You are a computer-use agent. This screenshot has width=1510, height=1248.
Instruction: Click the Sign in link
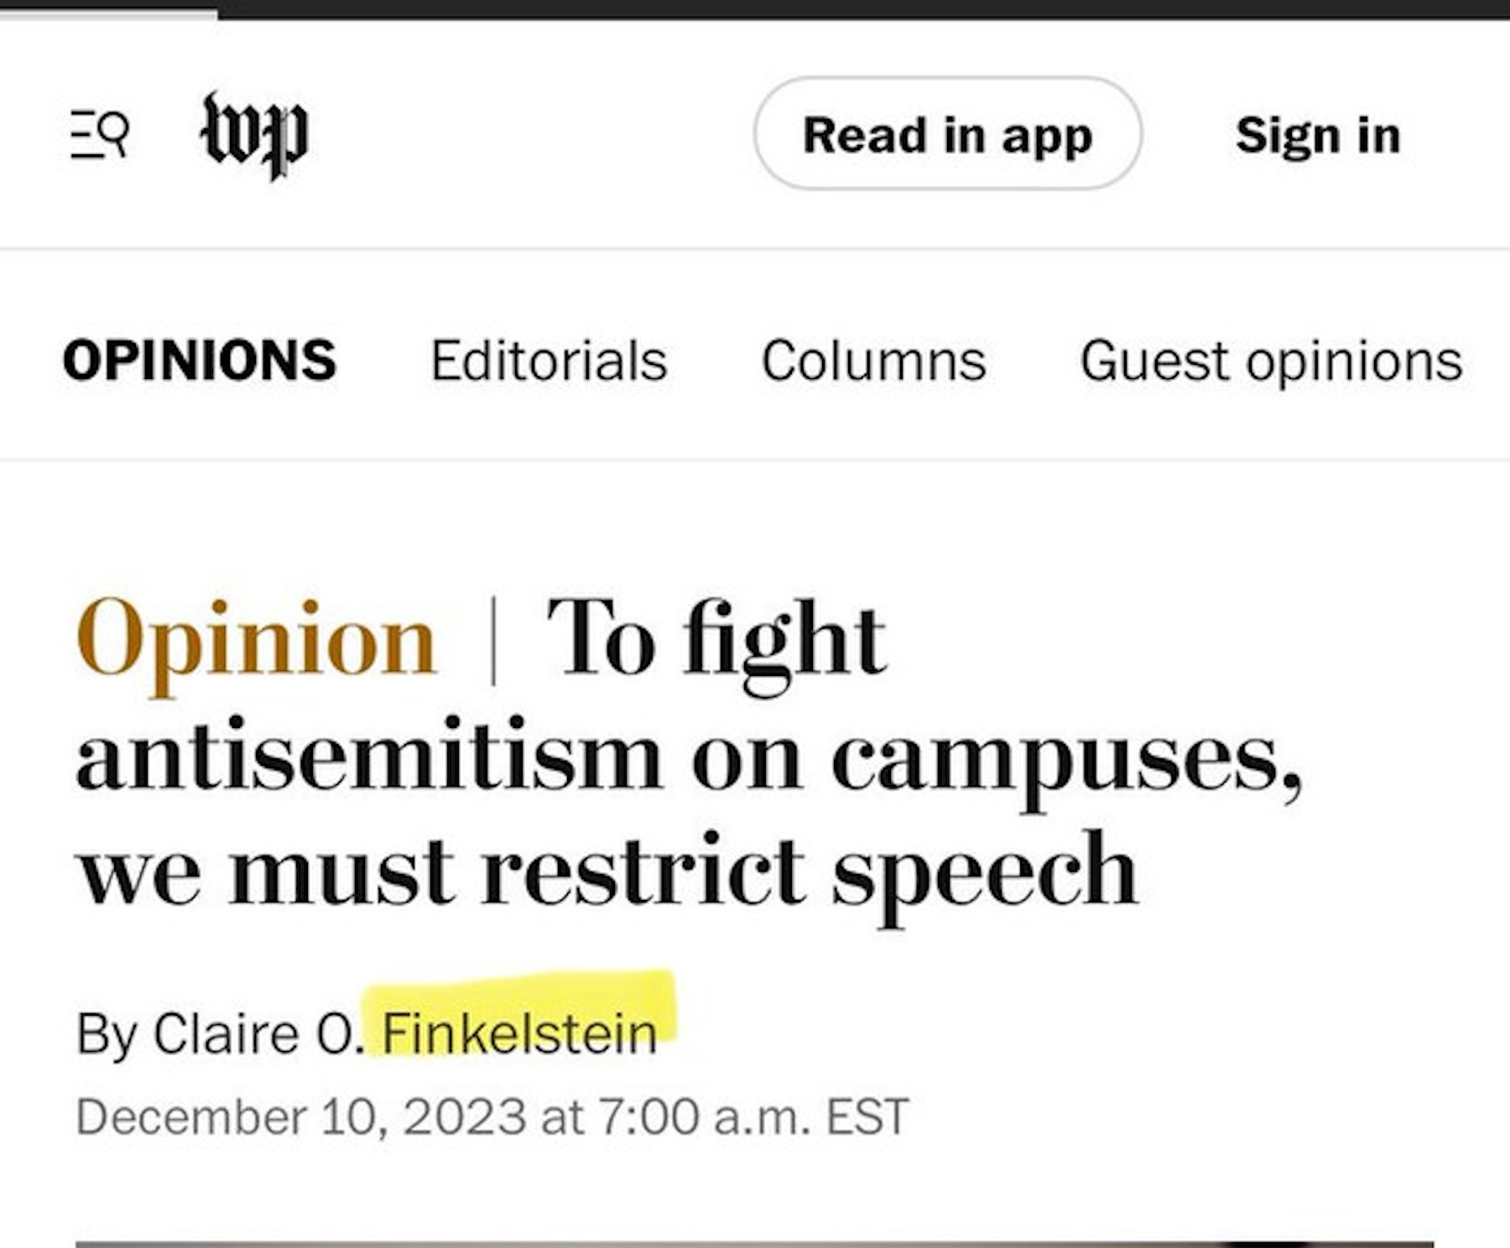tap(1318, 135)
